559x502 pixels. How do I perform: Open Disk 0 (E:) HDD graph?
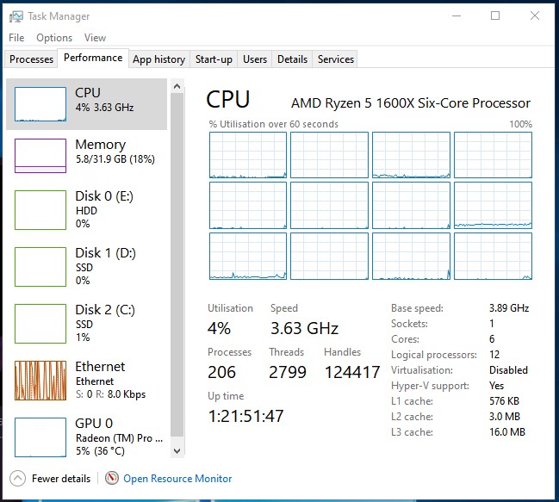point(40,210)
